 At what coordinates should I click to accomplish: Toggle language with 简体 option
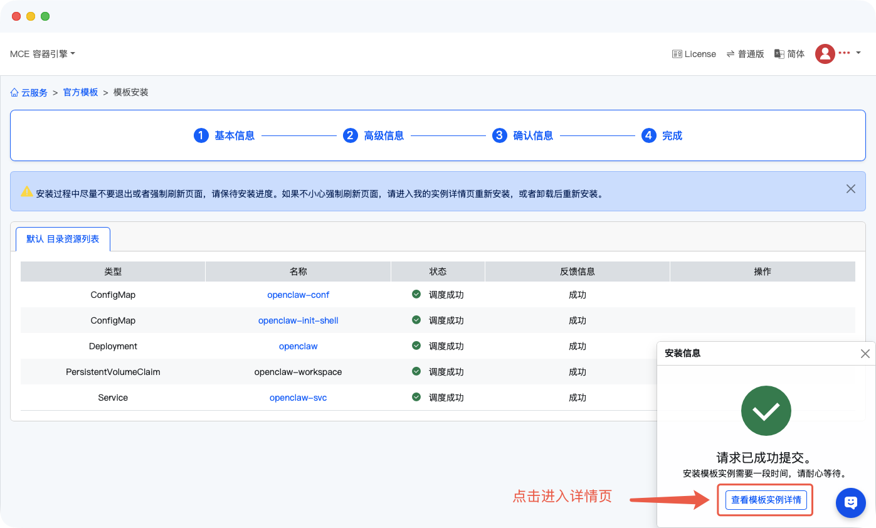point(789,54)
